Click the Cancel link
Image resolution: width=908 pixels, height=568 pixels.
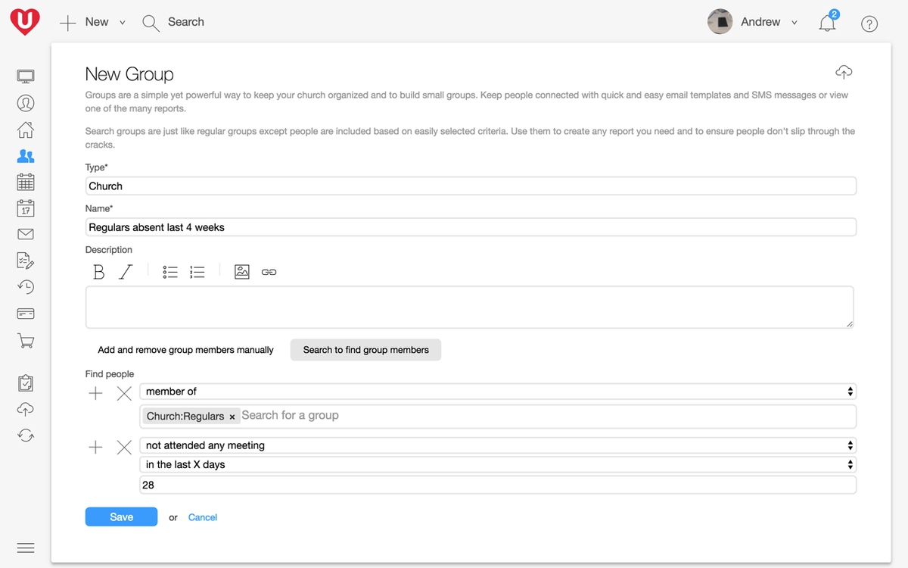203,517
